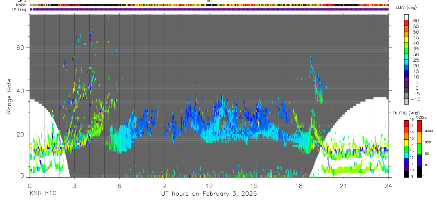Pick the blue TX FRQ swatch between 11 and 12

[406, 161]
